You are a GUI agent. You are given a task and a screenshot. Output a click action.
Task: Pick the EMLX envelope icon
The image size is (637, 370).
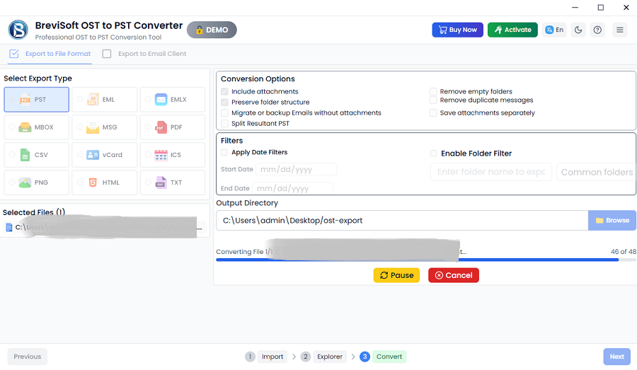(161, 100)
